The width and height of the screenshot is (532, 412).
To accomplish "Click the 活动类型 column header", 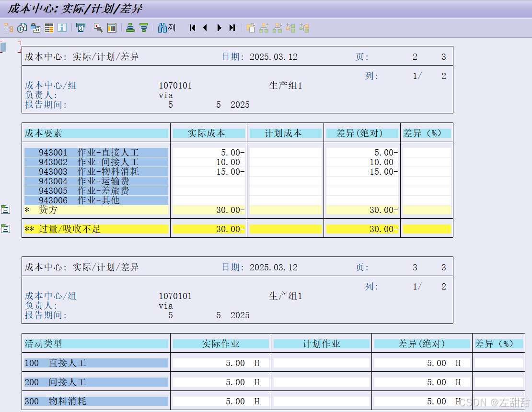I will coord(96,344).
